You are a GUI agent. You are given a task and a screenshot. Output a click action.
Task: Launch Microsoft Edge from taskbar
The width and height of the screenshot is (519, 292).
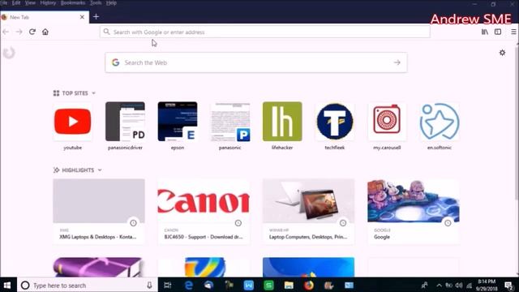[x=189, y=285]
